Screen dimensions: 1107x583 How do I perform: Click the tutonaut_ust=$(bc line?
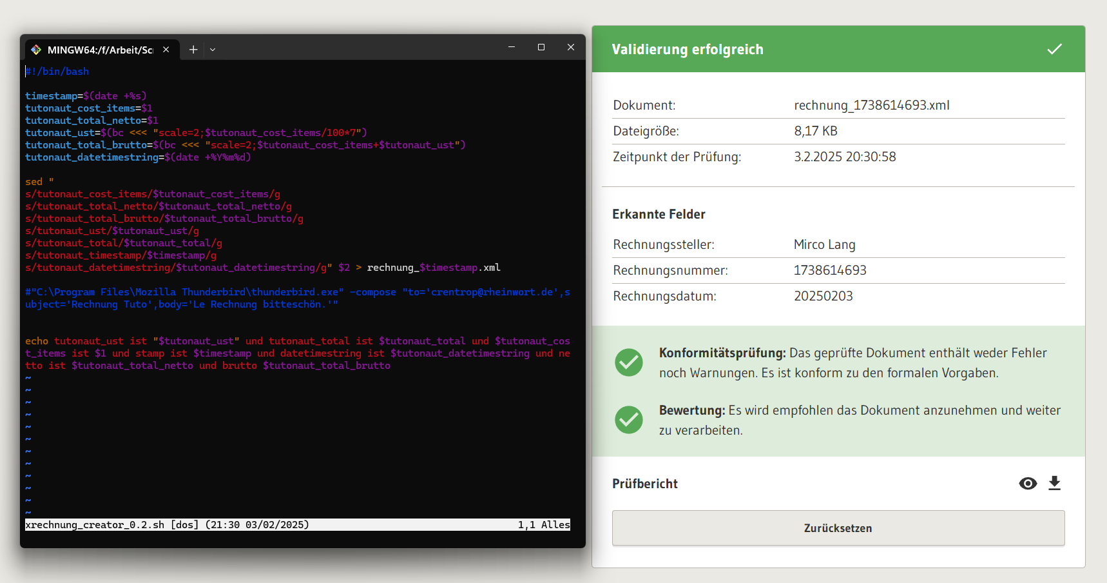click(196, 133)
